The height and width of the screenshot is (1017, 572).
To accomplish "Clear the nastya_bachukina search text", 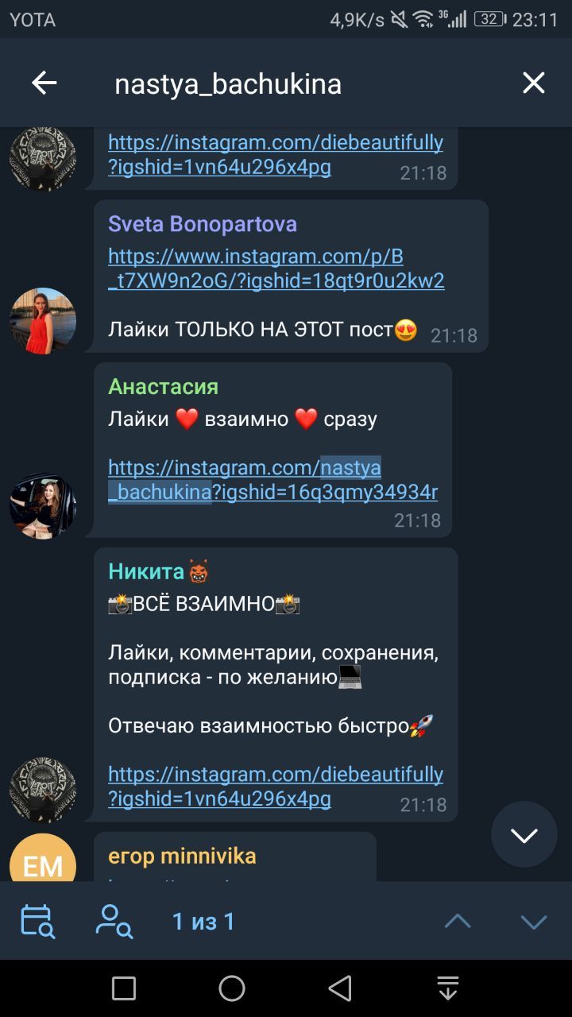I will [x=533, y=83].
